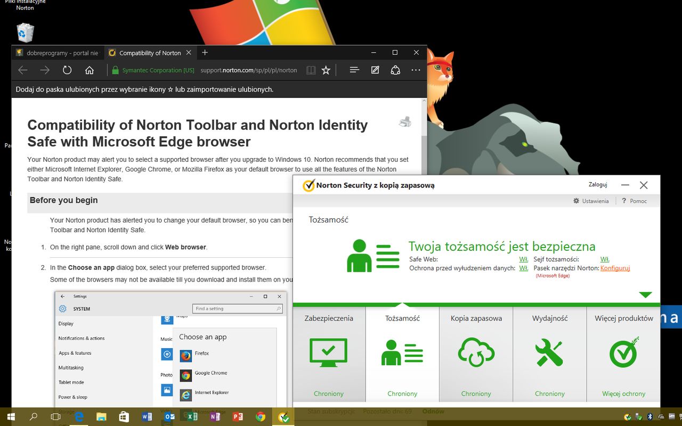Open a new tab in Edge
Screen dimensions: 682x426
click(x=205, y=52)
